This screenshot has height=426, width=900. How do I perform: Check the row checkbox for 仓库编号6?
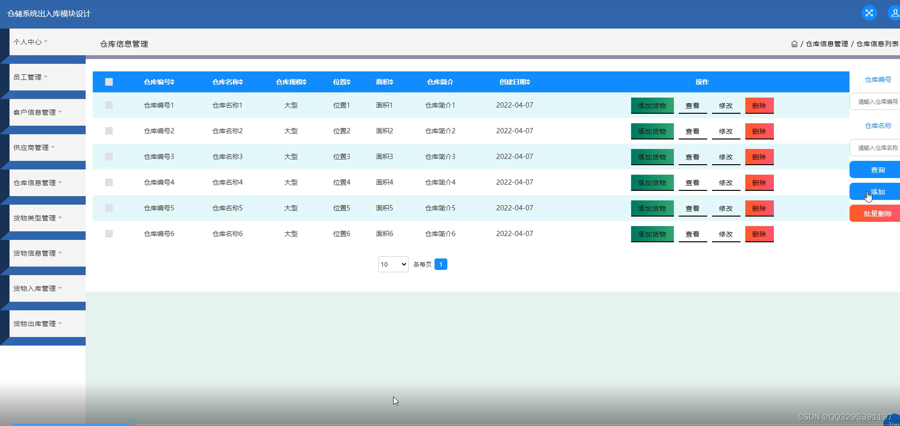coord(109,234)
